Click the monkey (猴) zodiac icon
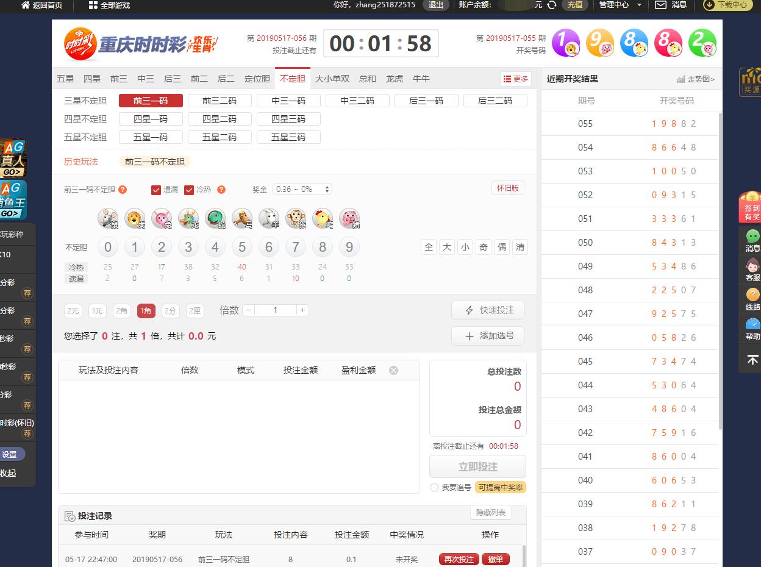Viewport: 761px width, 567px height. tap(296, 218)
